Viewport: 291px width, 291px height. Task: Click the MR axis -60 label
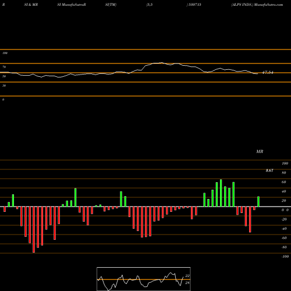[284, 238]
